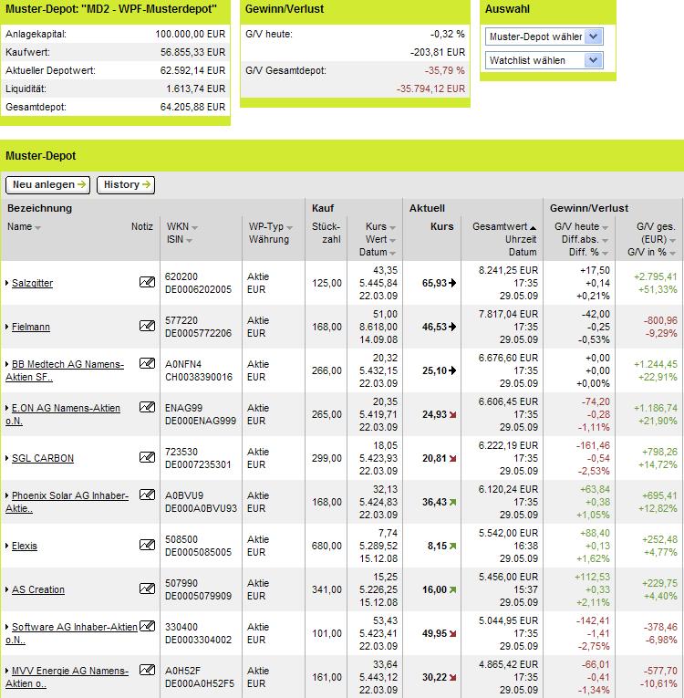Open note icon for Phoenix Solar AG
Viewport: 684px width, 698px height.
point(148,495)
